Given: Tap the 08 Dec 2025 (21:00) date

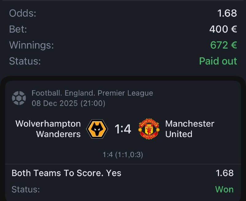Looking at the screenshot, I should pos(69,103).
